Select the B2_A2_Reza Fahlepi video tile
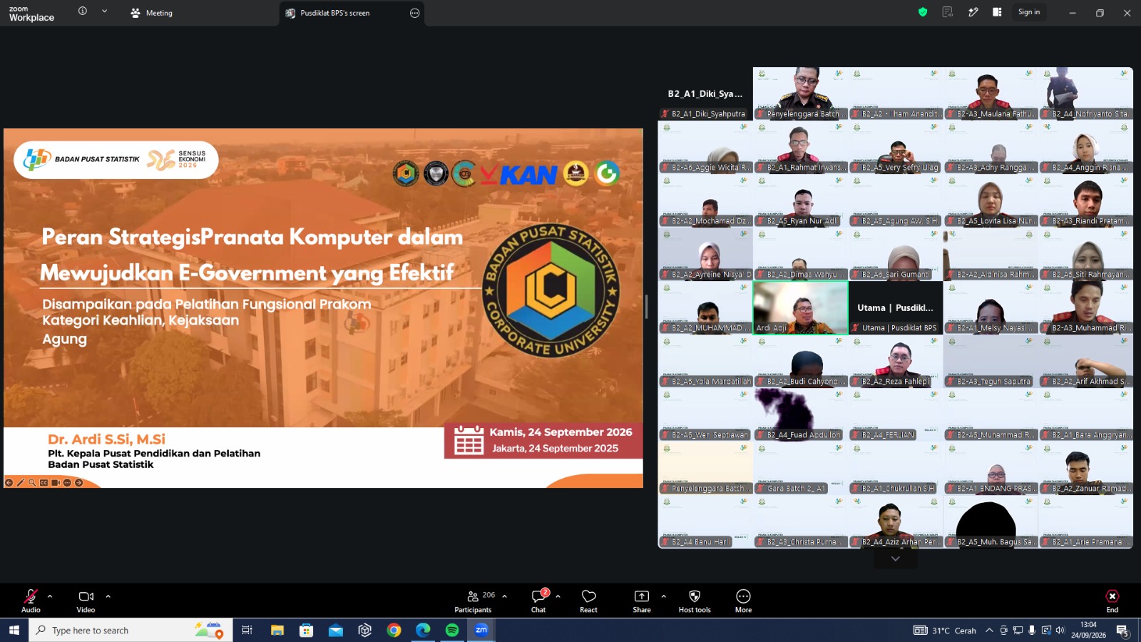 [x=896, y=361]
